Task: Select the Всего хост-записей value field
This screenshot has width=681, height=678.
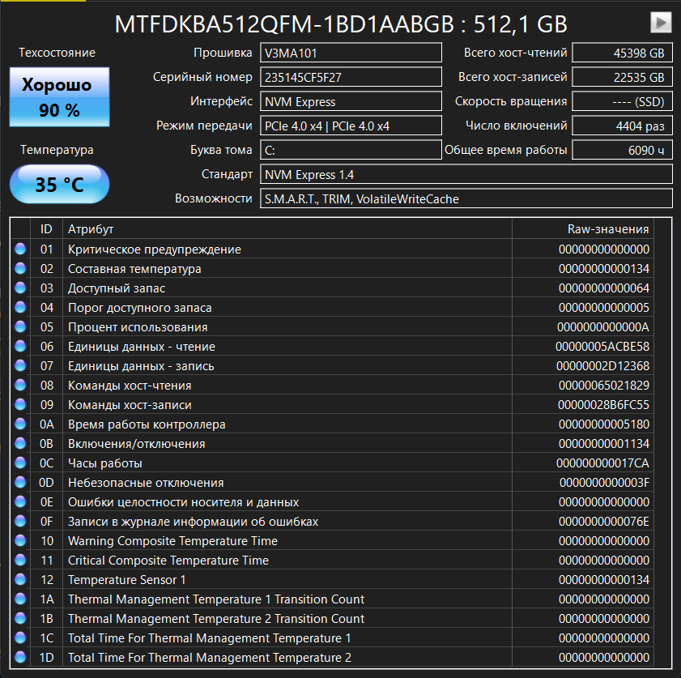Action: pos(622,78)
